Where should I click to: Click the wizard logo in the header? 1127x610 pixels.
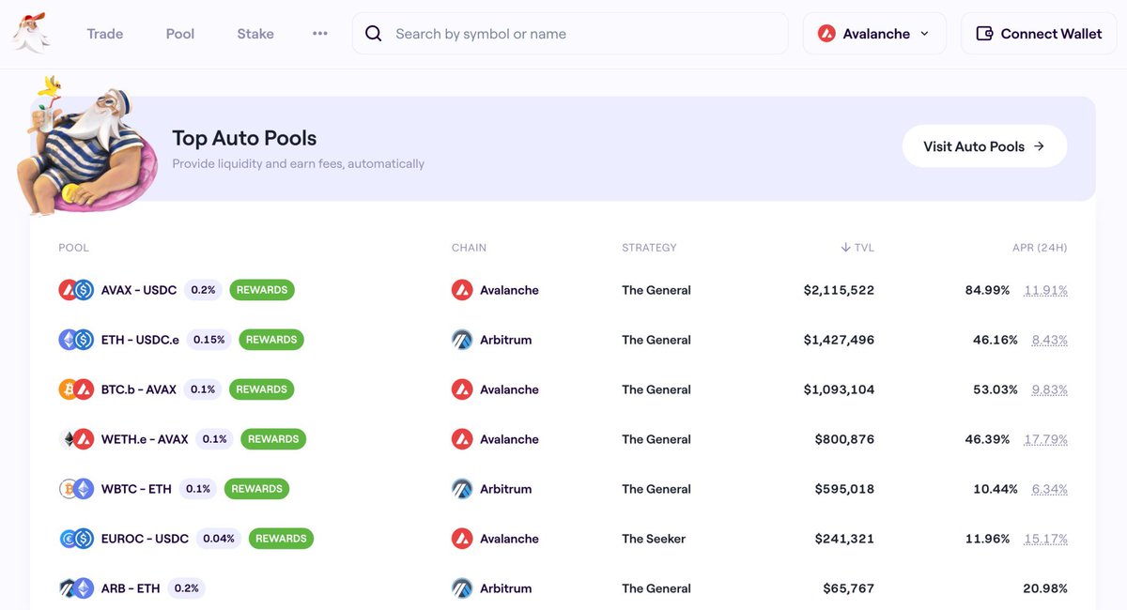pos(31,33)
